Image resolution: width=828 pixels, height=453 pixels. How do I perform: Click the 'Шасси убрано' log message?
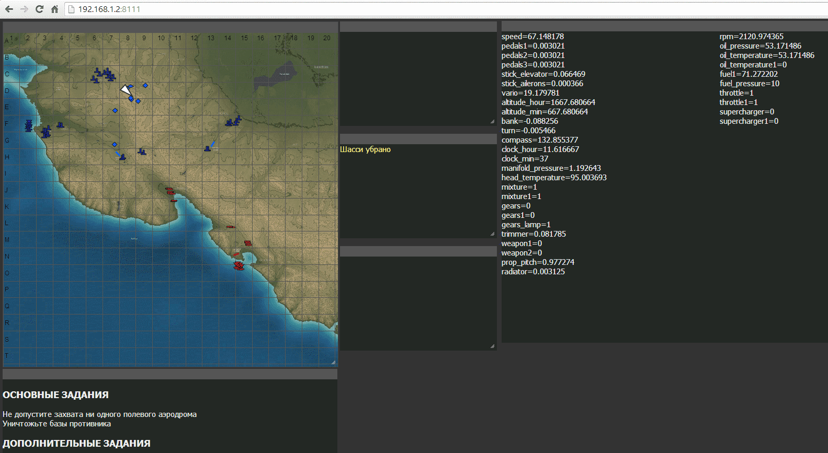(x=366, y=149)
